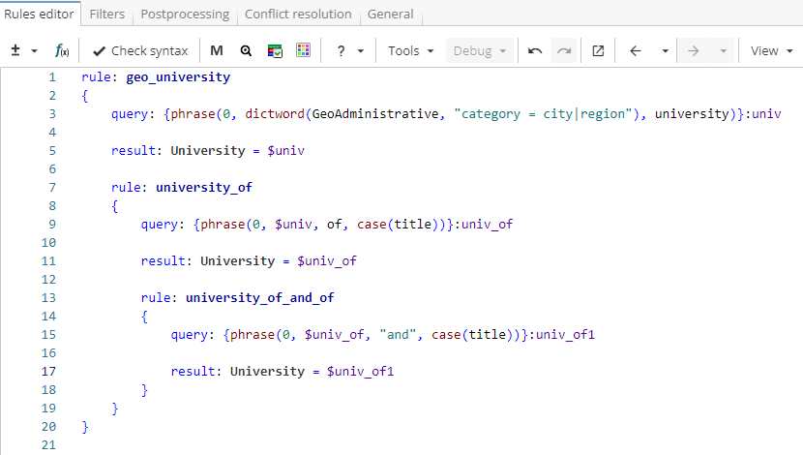
Task: Open the f(x) functions icon
Action: tap(62, 50)
